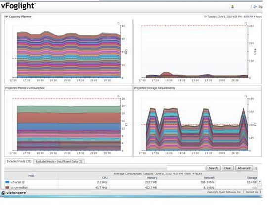Click the red peak in network chart
Image resolution: width=267 pixels, height=208 pixels.
click(166, 74)
